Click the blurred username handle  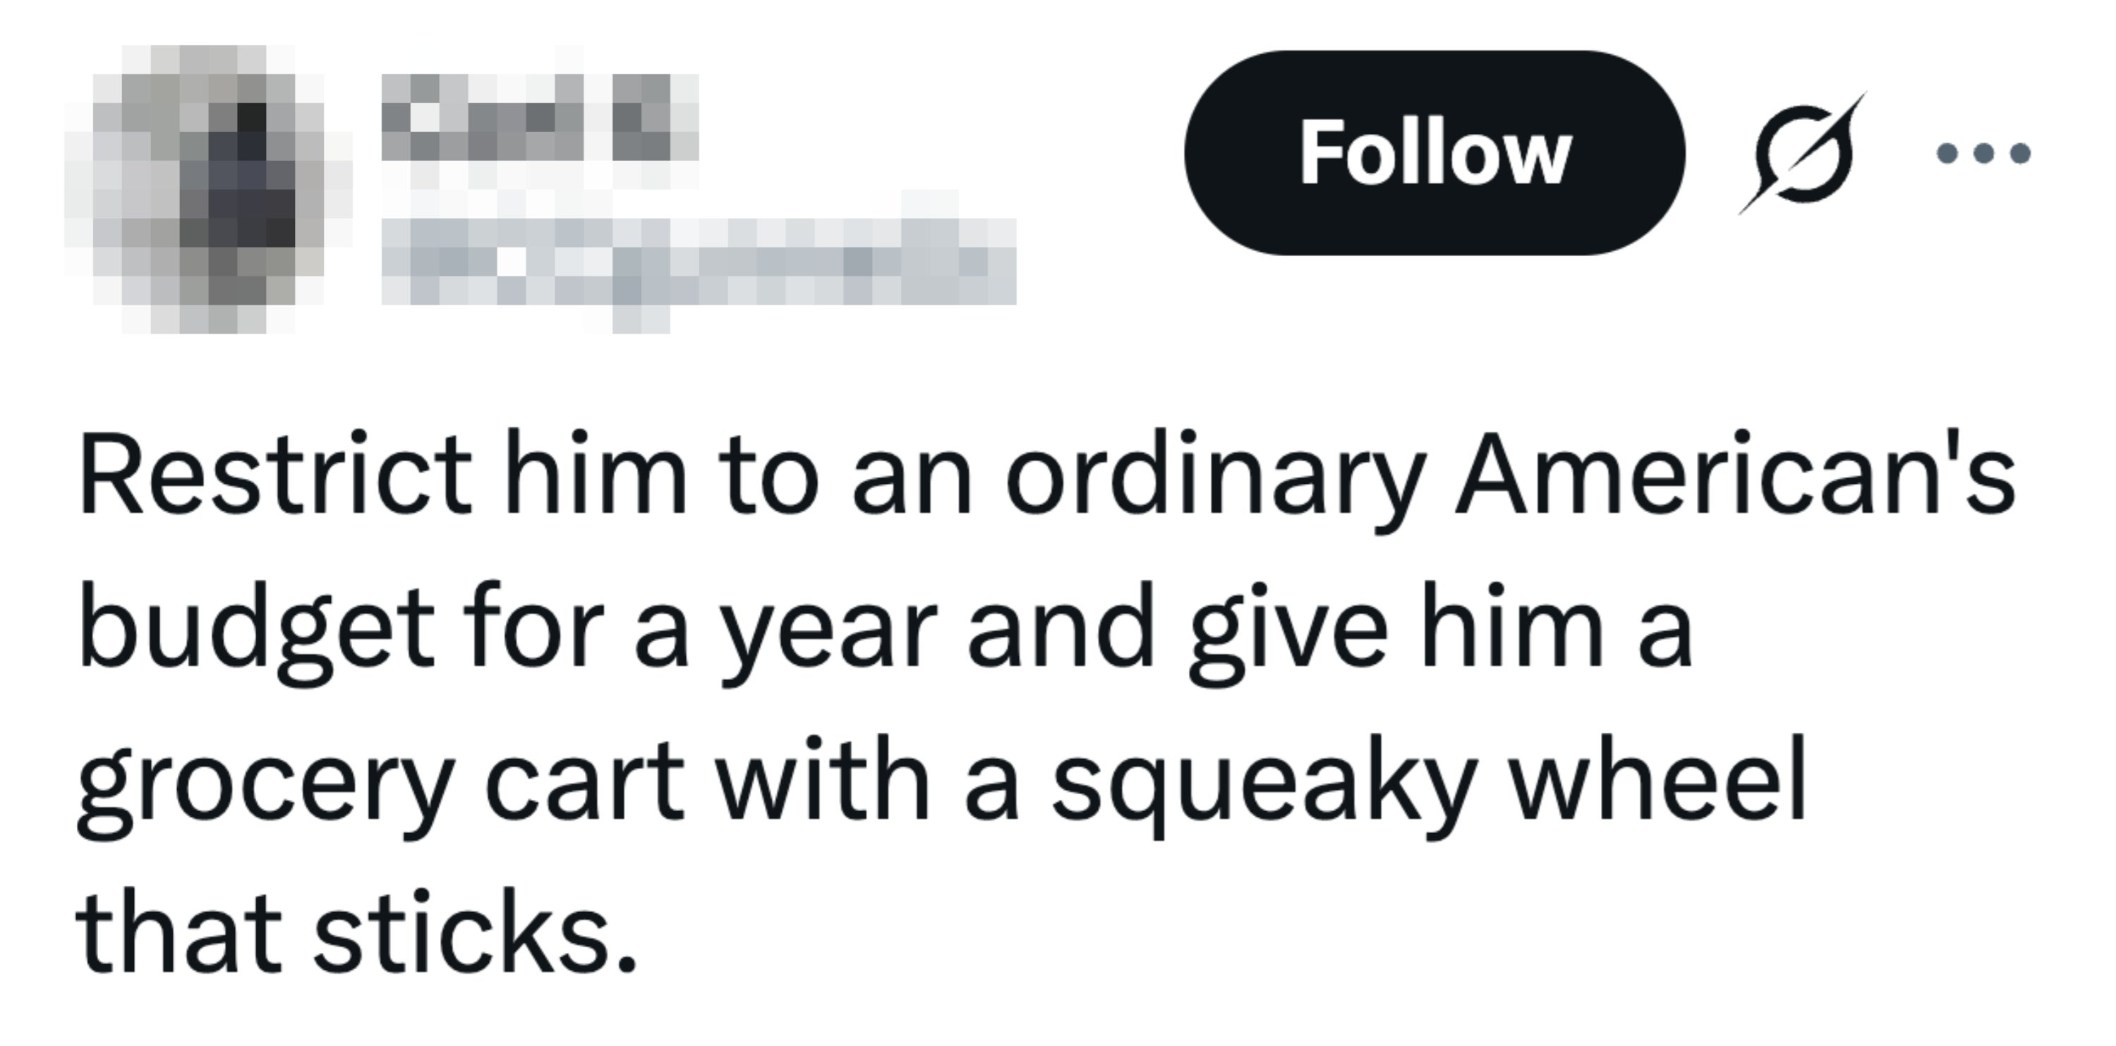click(699, 261)
